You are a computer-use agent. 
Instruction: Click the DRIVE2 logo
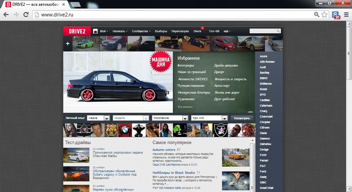(77, 31)
